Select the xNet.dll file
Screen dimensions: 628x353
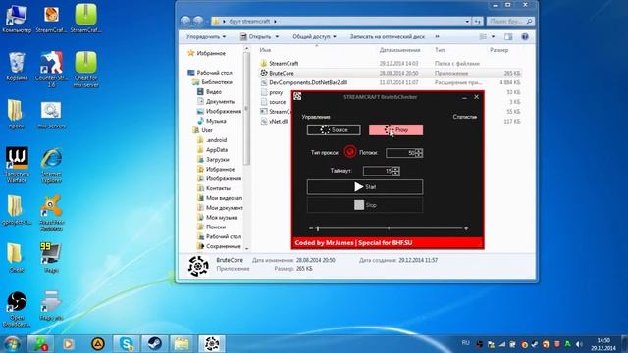click(x=278, y=121)
